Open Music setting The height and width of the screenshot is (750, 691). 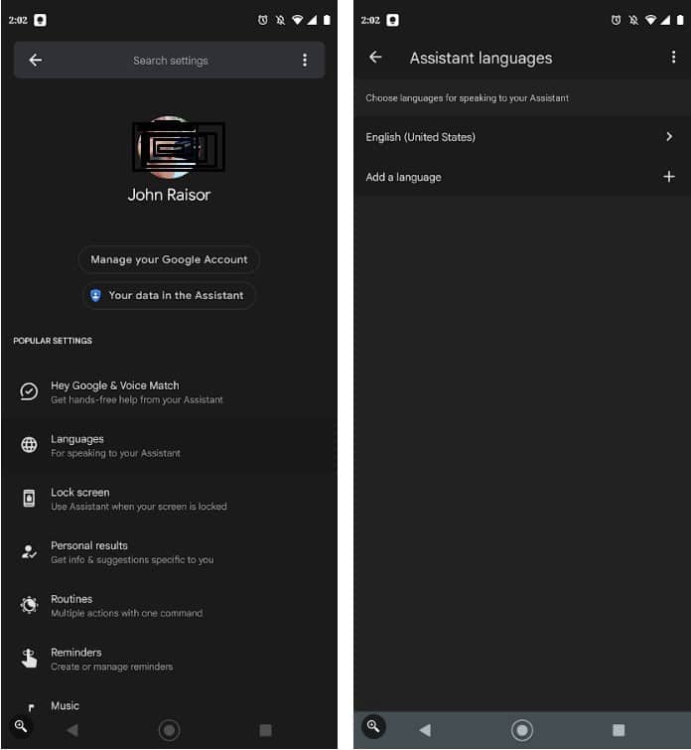coord(170,706)
